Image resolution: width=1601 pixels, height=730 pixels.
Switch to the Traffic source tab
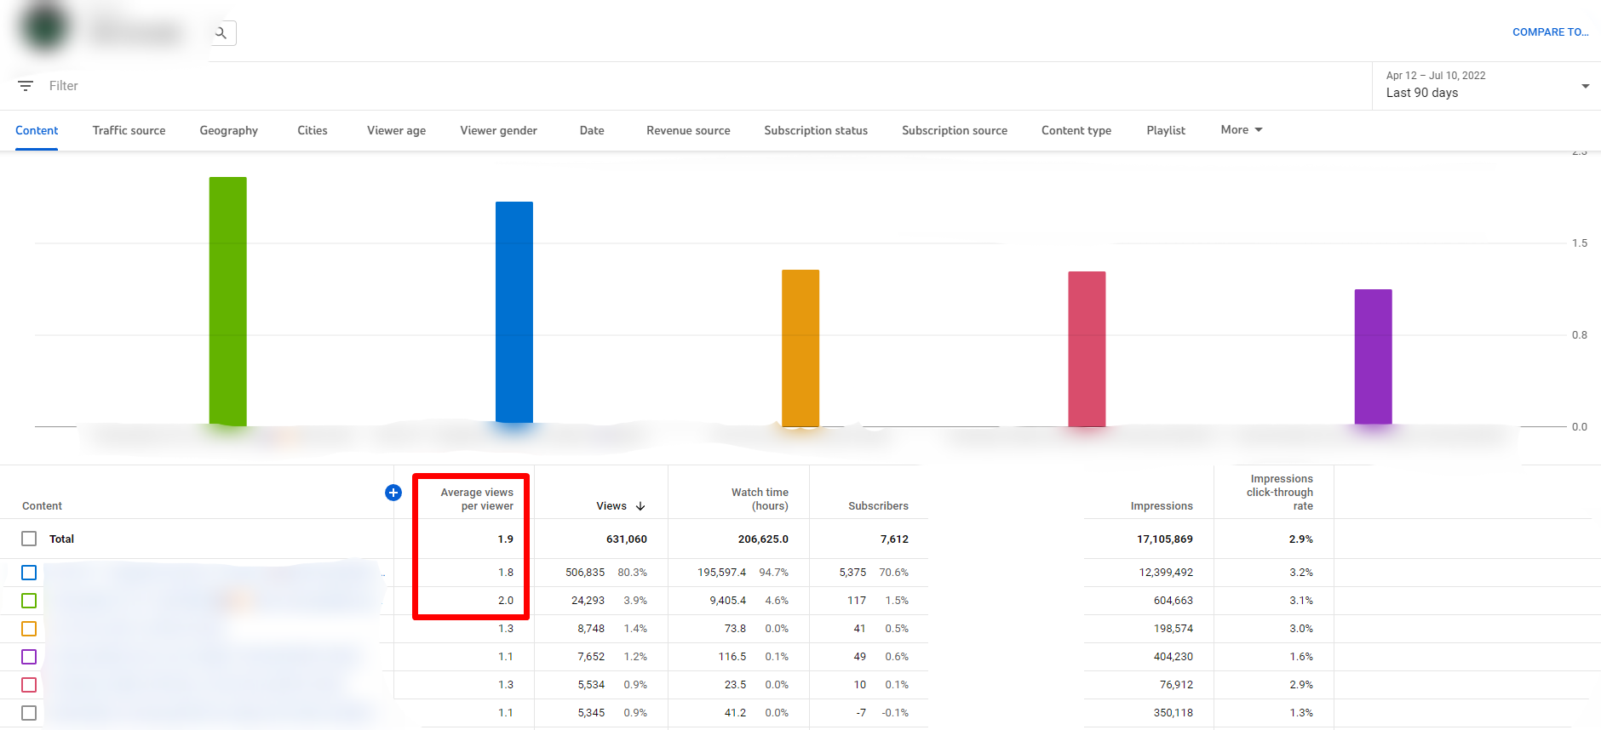tap(129, 130)
